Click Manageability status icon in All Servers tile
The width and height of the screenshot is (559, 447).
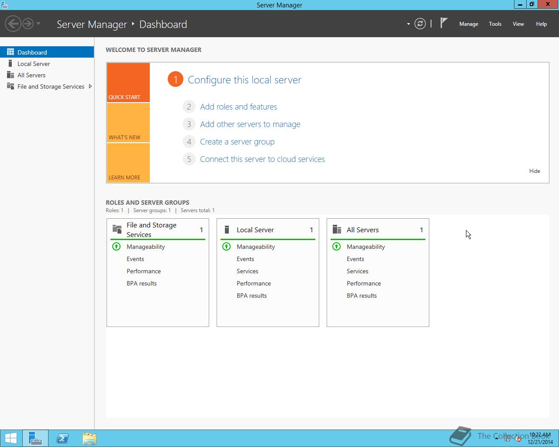[x=336, y=247]
